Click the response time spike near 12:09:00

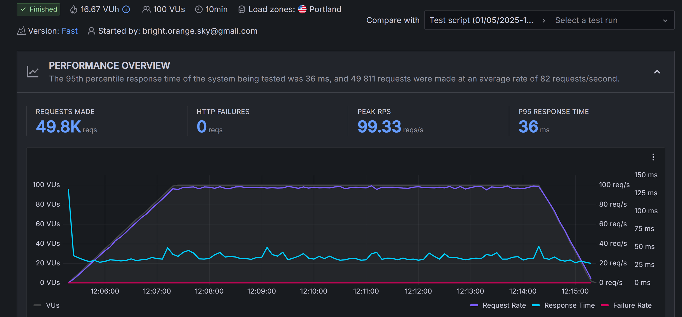click(x=267, y=248)
